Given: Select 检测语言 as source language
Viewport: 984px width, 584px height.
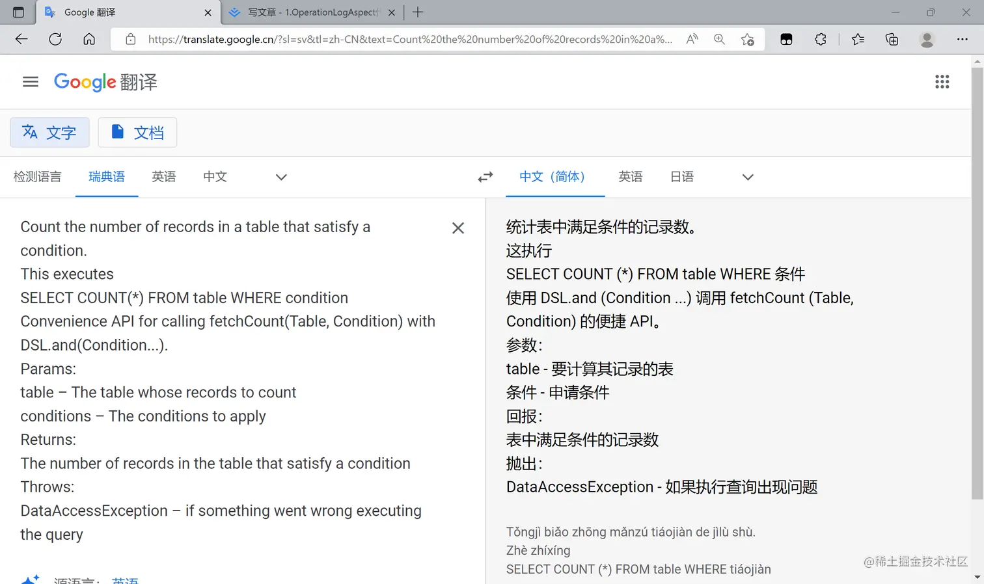Looking at the screenshot, I should pos(38,177).
